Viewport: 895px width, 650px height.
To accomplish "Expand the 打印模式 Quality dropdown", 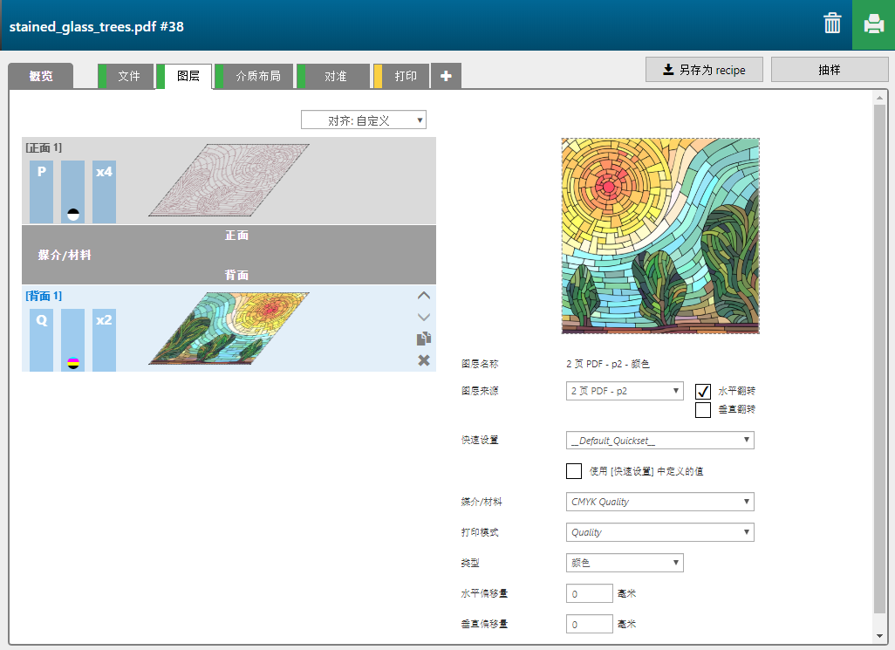I will (659, 532).
